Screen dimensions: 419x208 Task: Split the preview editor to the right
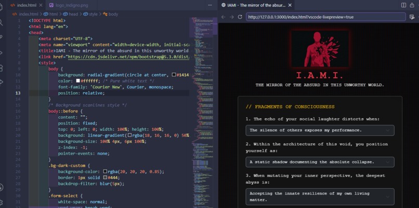coord(403,5)
